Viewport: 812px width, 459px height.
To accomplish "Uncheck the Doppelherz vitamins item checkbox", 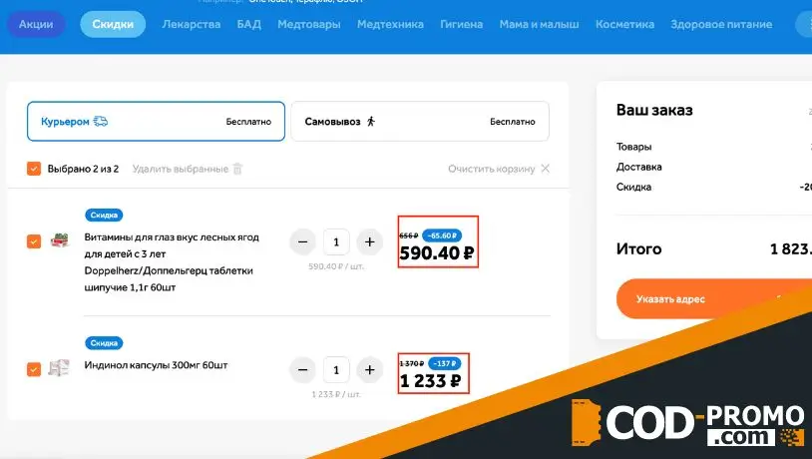I will coord(34,241).
